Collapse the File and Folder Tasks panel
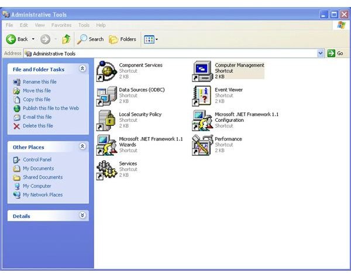Viewport: 351px width, 273px height. click(82, 69)
